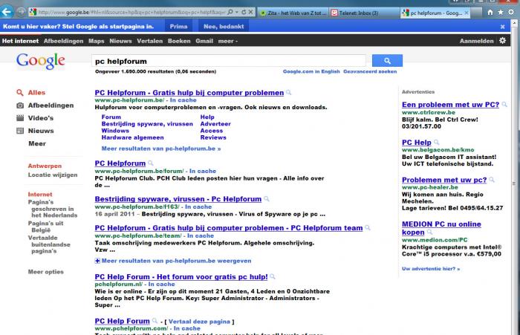Click Locatie wijzigen link
The width and height of the screenshot is (520, 335).
point(53,175)
